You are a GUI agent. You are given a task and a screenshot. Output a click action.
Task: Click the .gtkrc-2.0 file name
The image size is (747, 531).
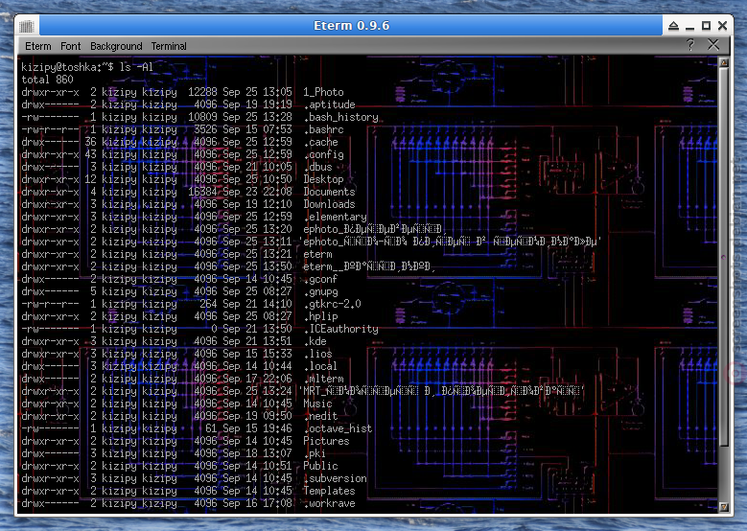point(332,304)
